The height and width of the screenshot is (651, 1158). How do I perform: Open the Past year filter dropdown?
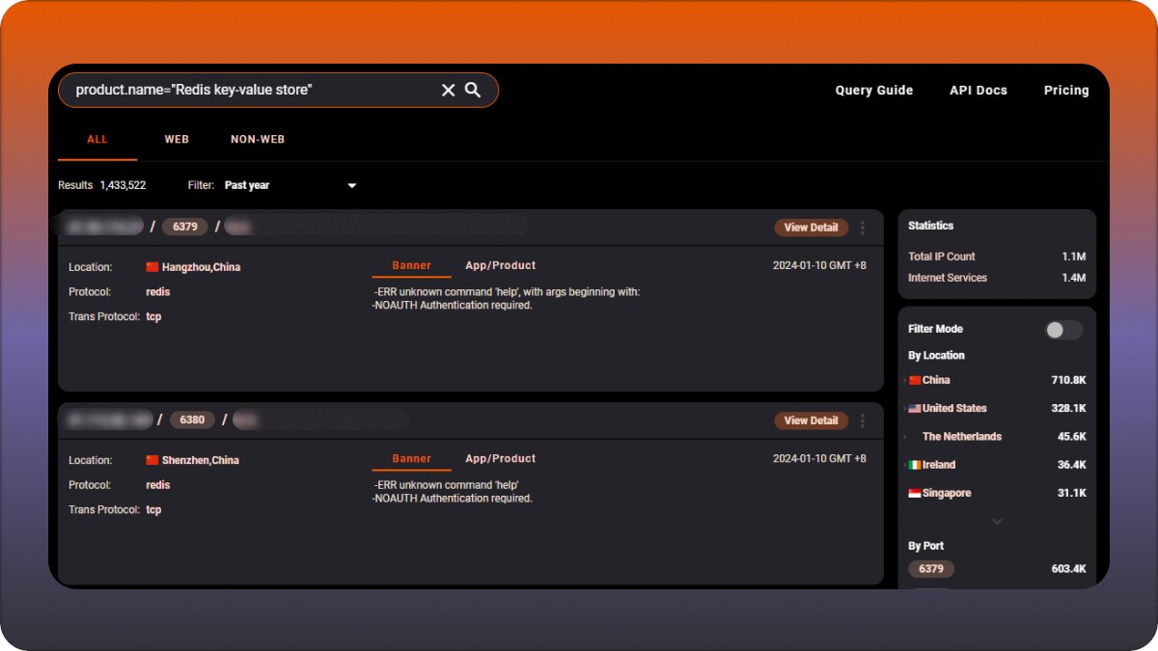point(290,185)
